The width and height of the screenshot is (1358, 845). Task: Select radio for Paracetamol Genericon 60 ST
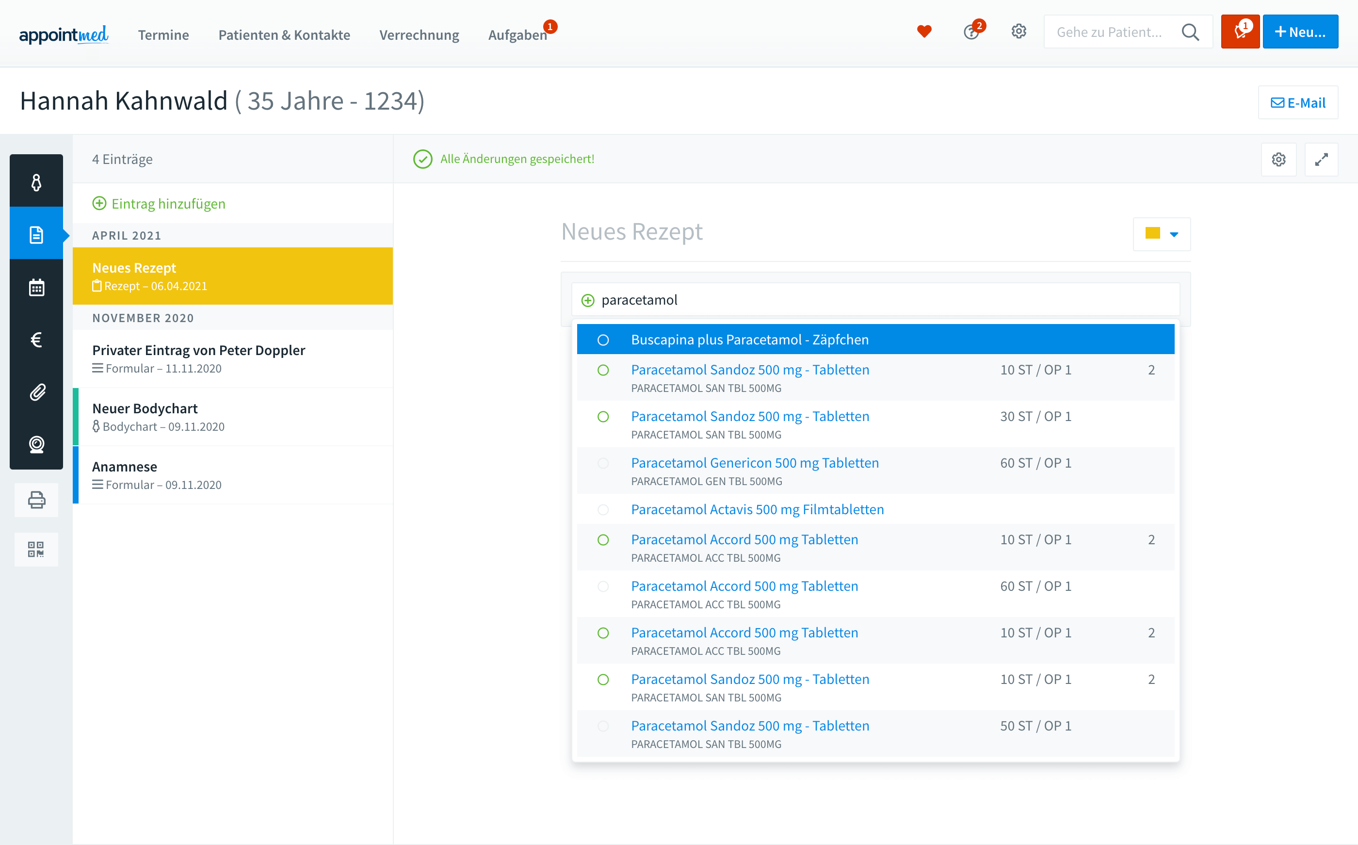coord(603,463)
